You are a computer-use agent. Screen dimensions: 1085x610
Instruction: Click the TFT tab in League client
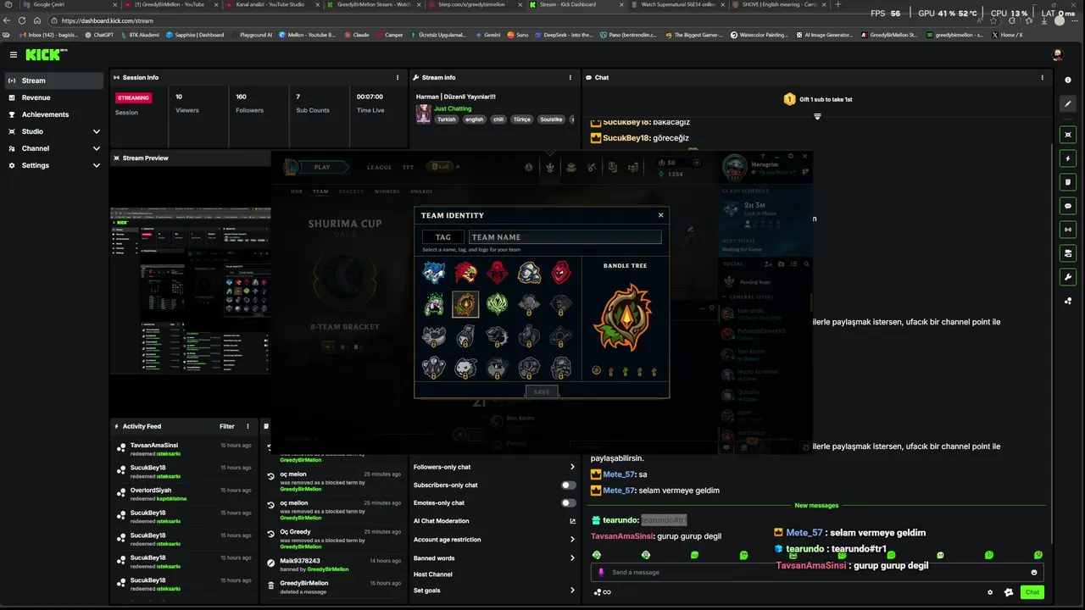[x=408, y=168]
